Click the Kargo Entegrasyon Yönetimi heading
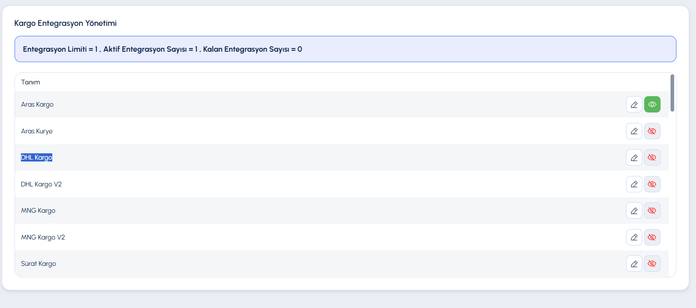The image size is (696, 308). (65, 23)
